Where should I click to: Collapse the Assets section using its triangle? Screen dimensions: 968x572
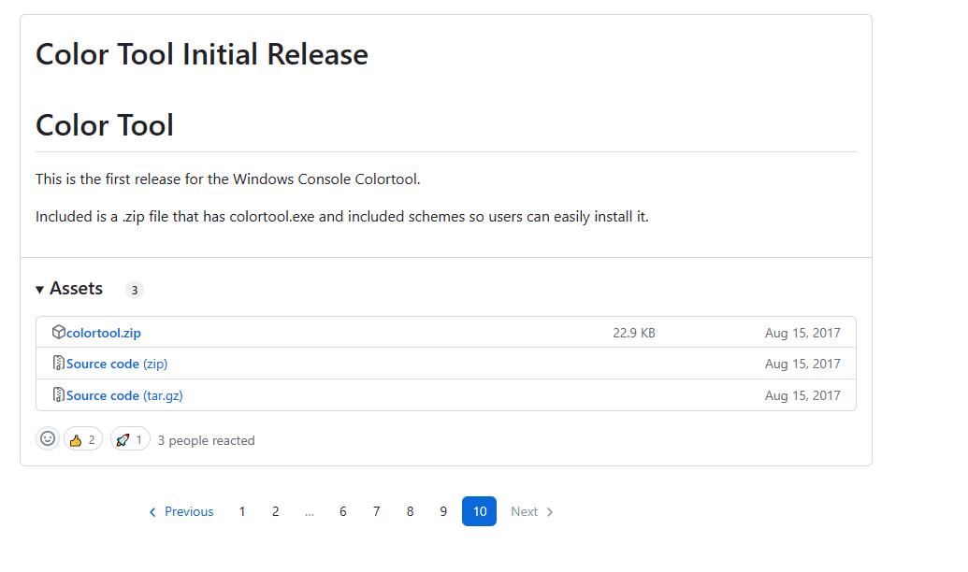(x=39, y=288)
